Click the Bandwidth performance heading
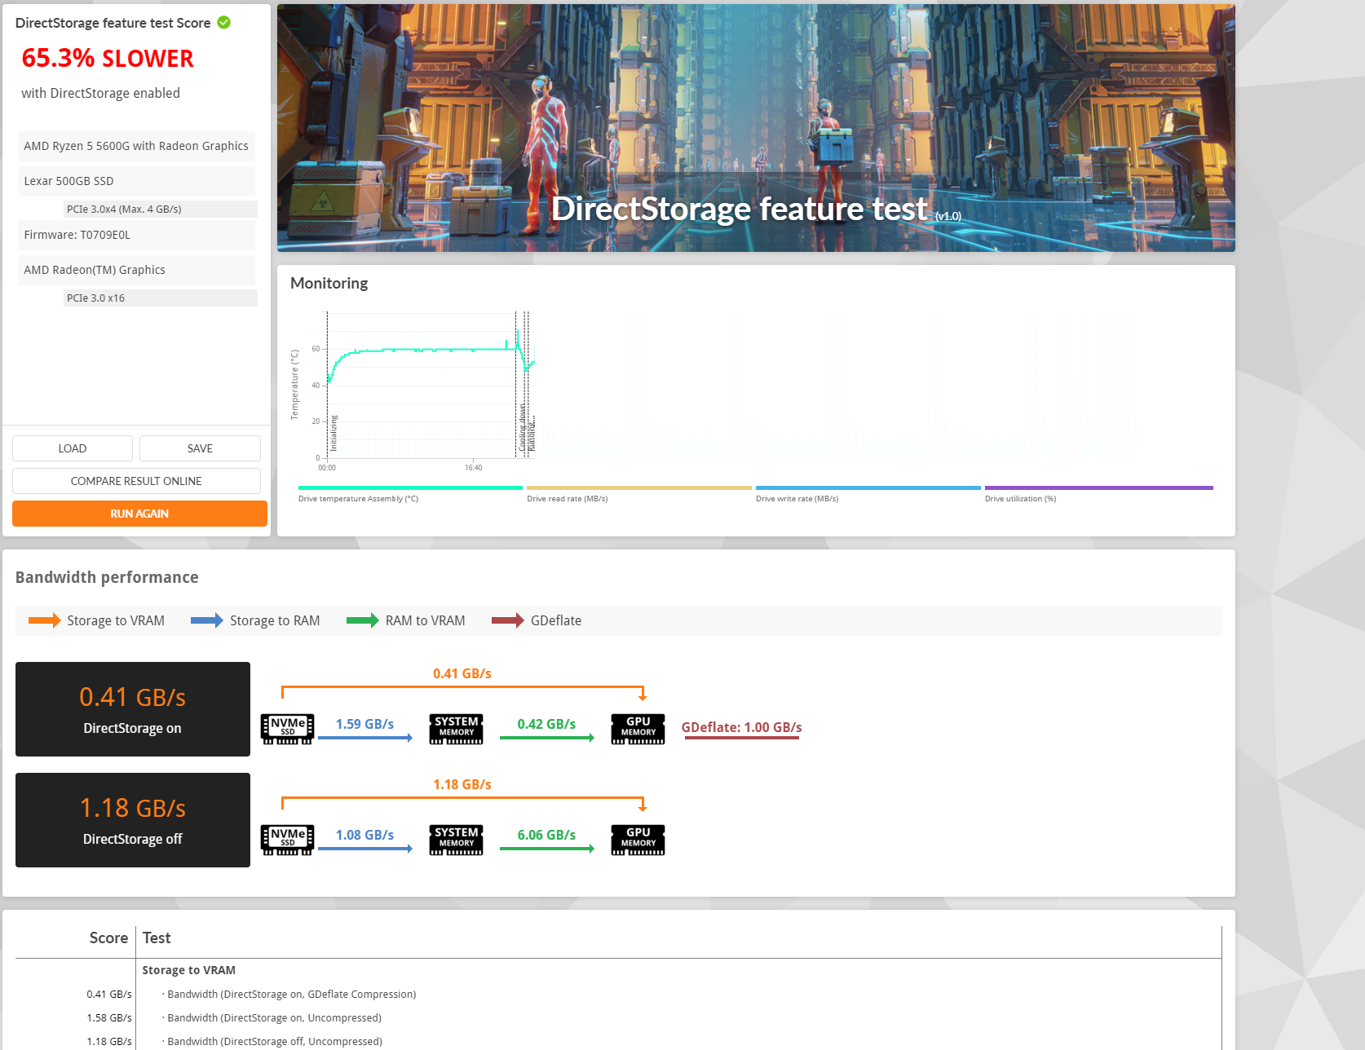This screenshot has height=1050, width=1365. tap(107, 577)
